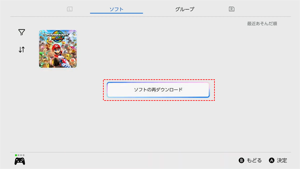Switch to the グループ tab
The width and height of the screenshot is (300, 169).
tap(184, 9)
